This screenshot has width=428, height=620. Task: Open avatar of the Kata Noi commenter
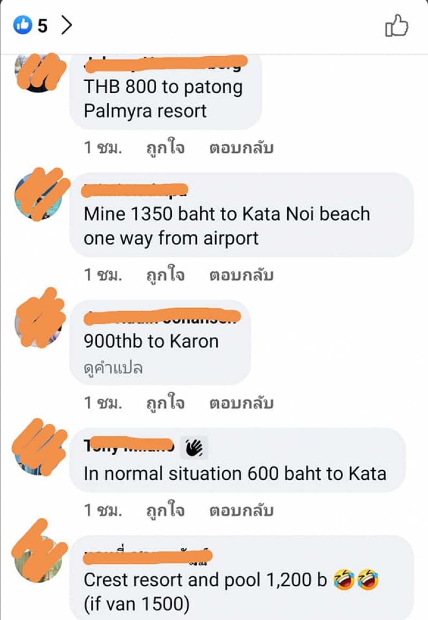[39, 196]
